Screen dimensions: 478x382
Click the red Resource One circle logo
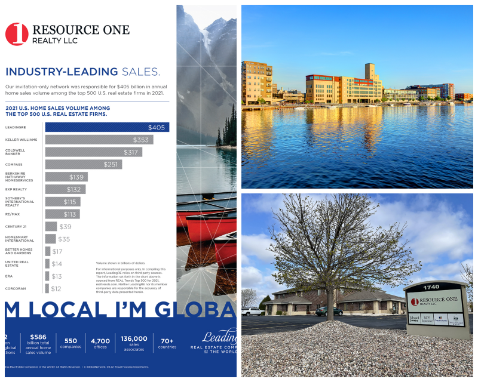[x=17, y=34]
